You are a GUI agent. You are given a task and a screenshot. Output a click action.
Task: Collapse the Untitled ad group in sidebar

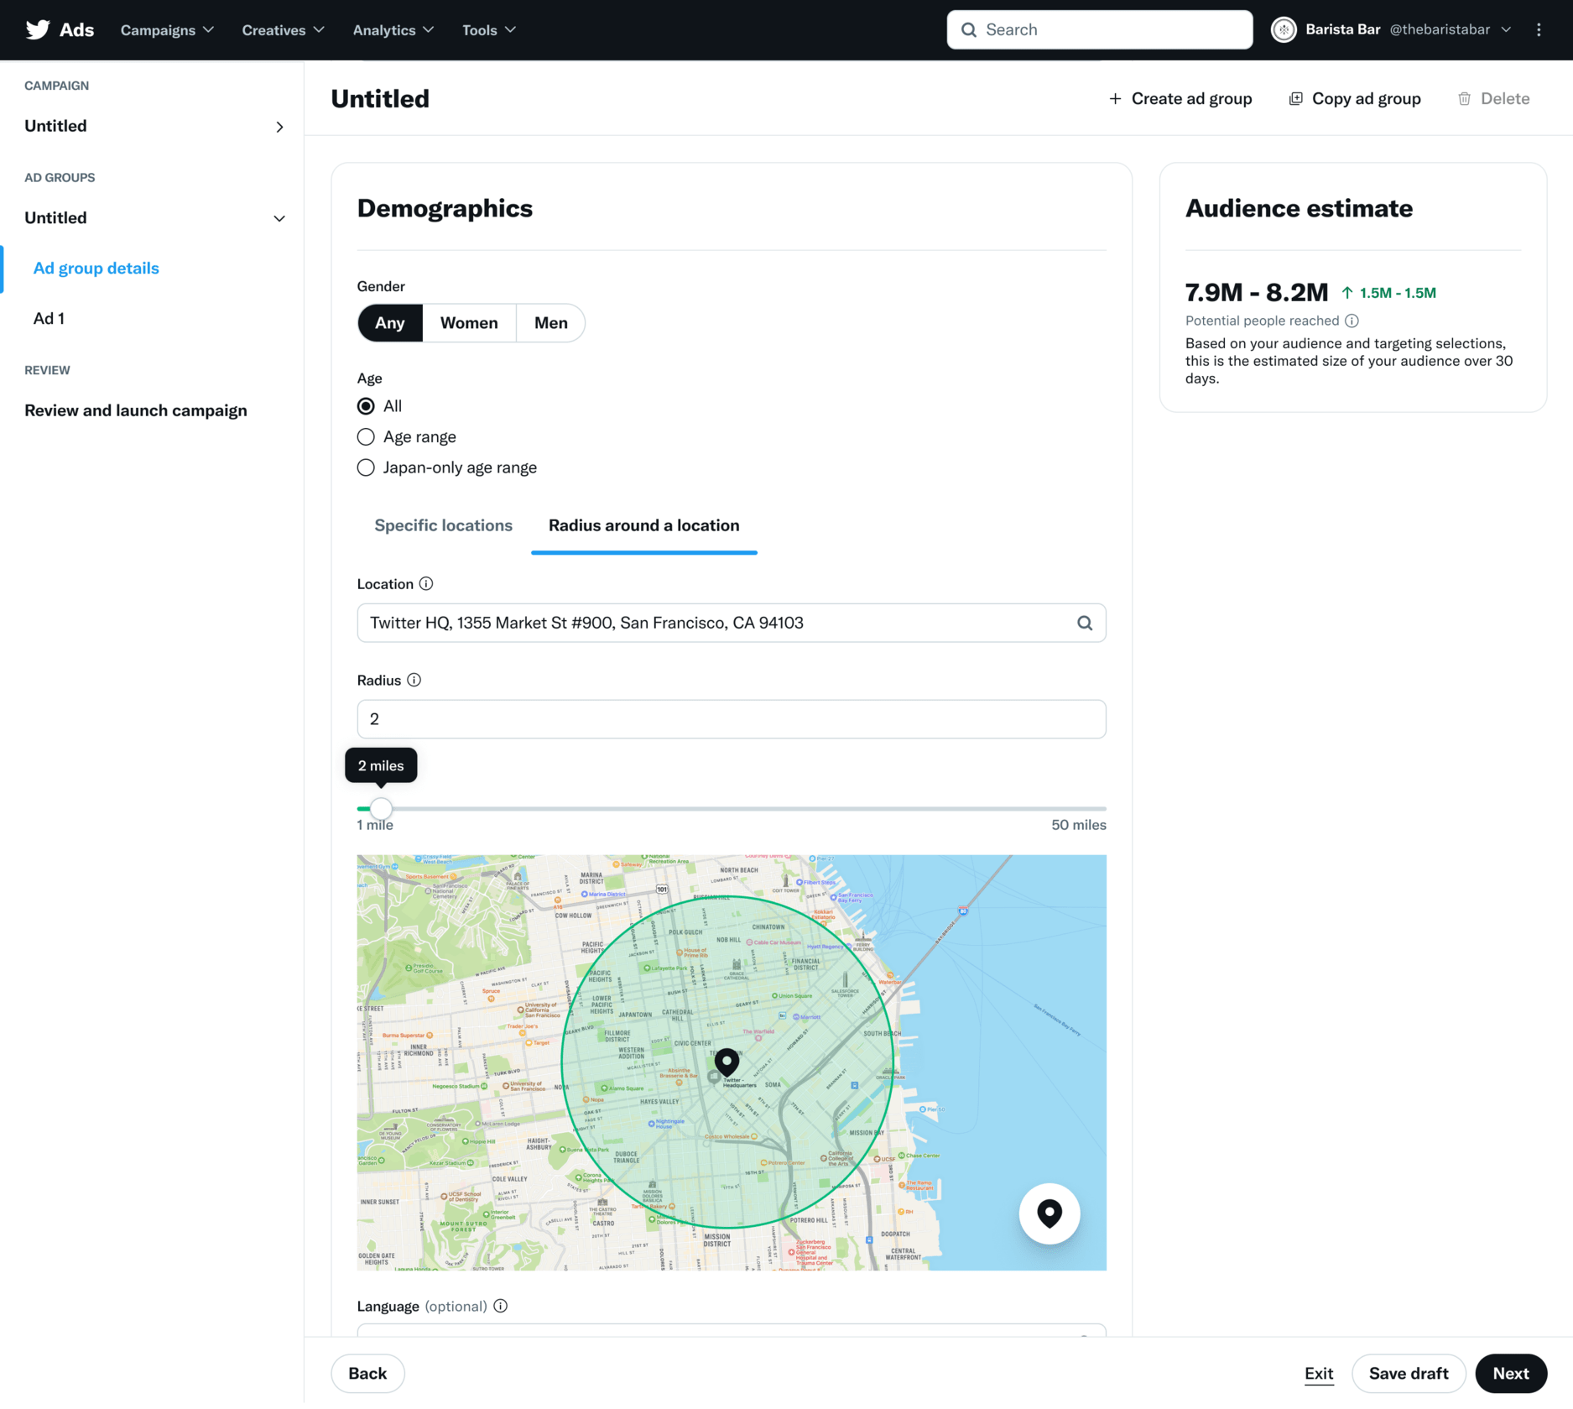click(279, 217)
